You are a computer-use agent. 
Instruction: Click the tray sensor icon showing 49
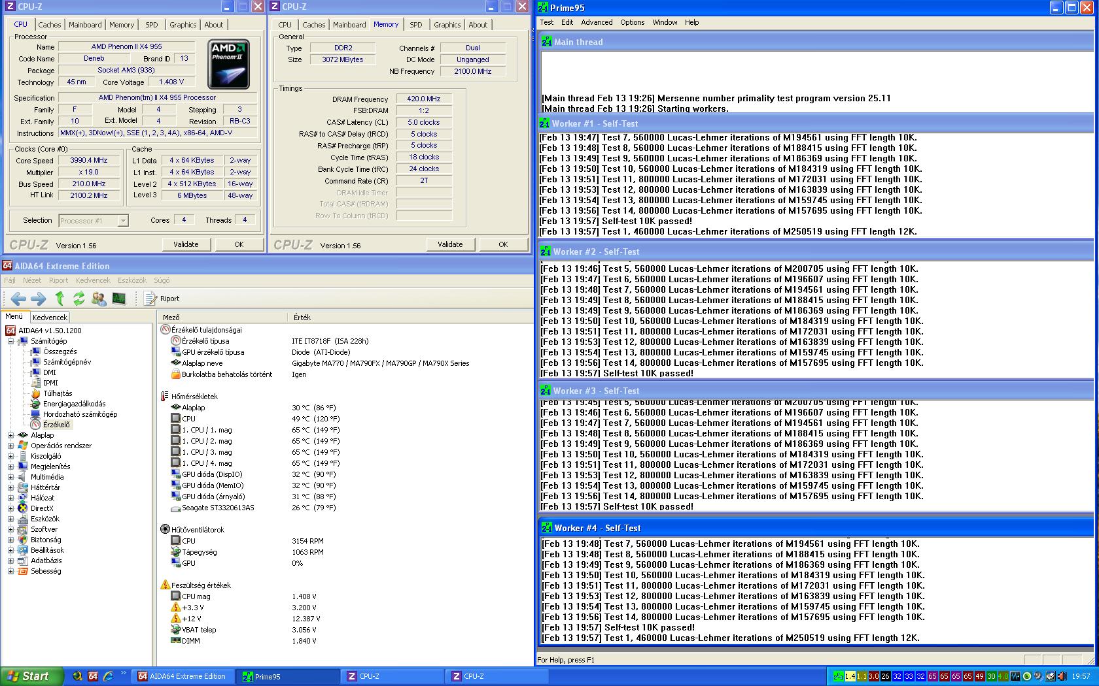coord(979,676)
